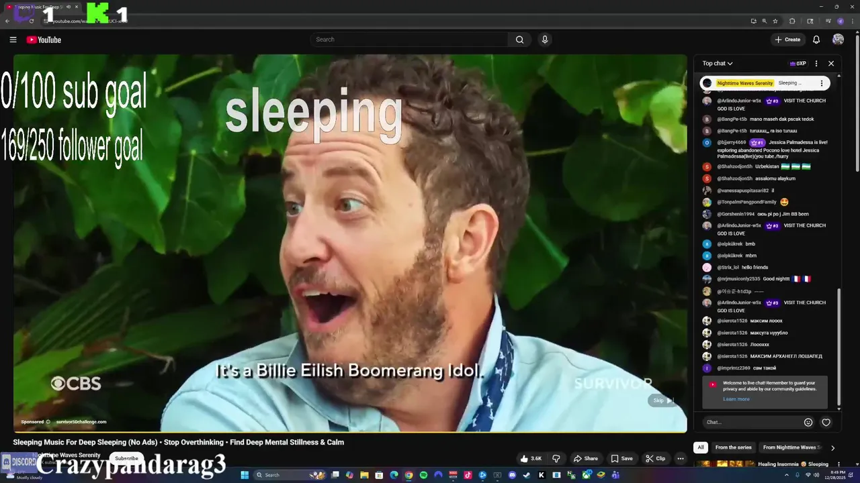Viewport: 860px width, 483px height.
Task: Send a heart reaction in live chat
Action: click(x=826, y=422)
